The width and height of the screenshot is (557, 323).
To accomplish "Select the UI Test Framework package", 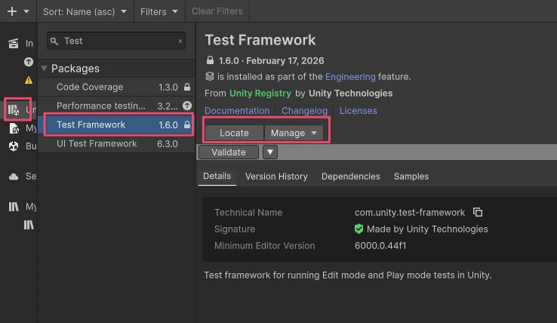I will click(x=116, y=143).
